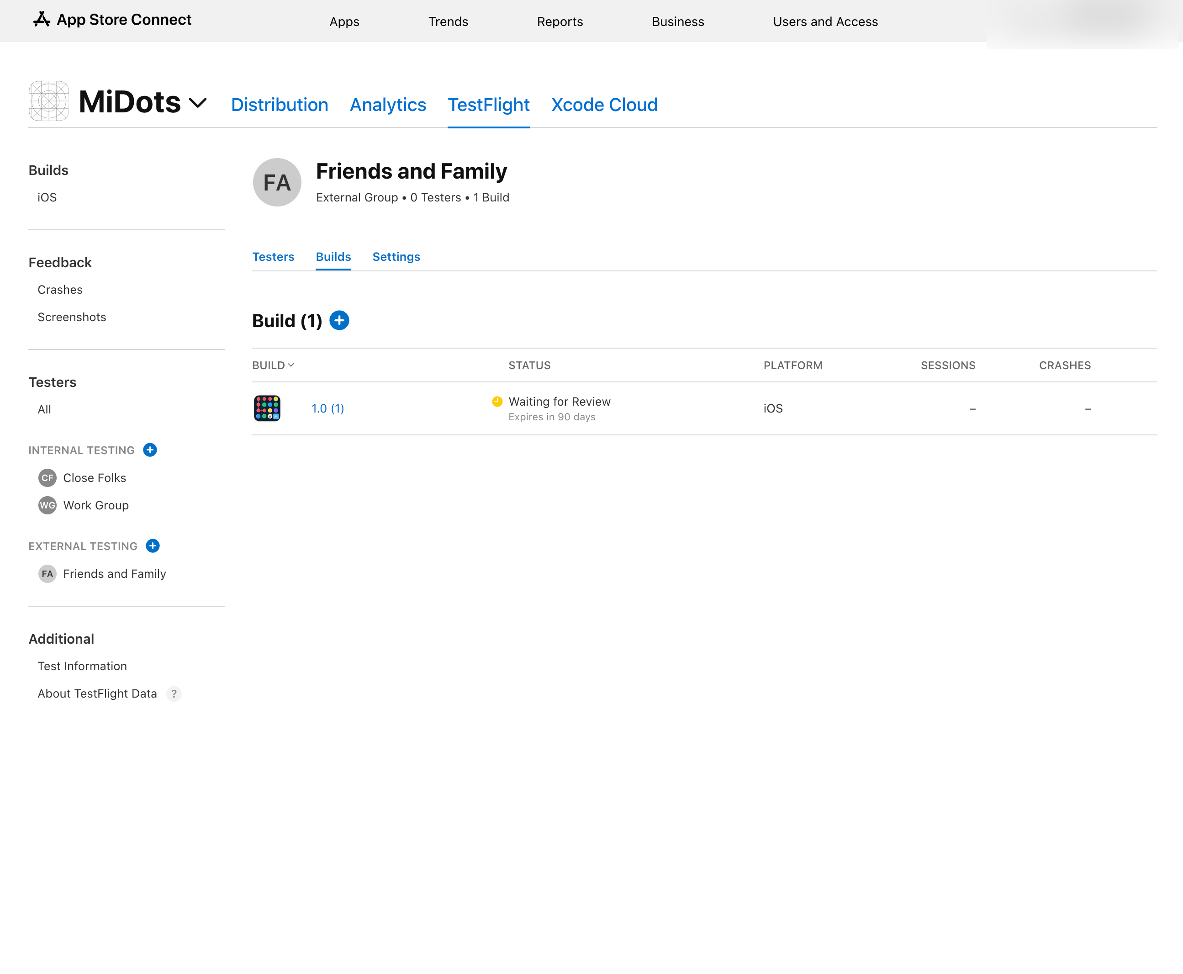Open the help question mark for TestFlight Data
Viewport: 1183px width, 974px height.
pyautogui.click(x=174, y=694)
